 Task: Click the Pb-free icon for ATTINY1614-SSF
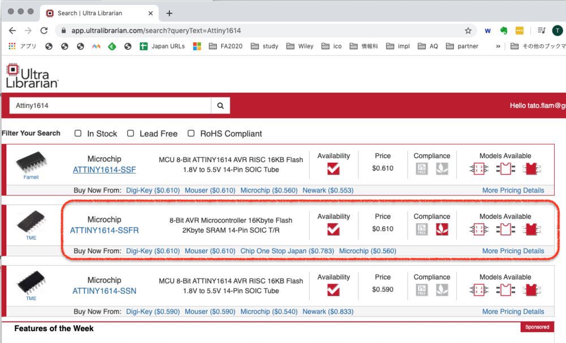click(422, 168)
